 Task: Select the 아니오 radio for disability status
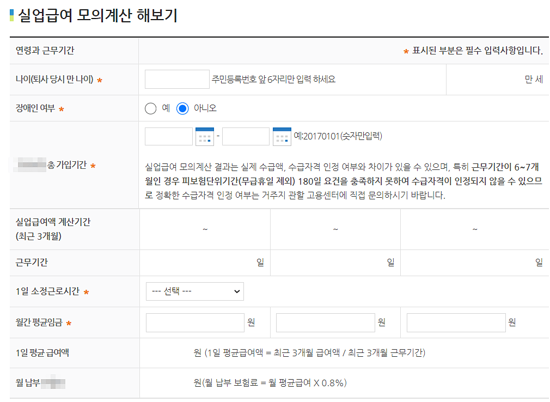[184, 108]
